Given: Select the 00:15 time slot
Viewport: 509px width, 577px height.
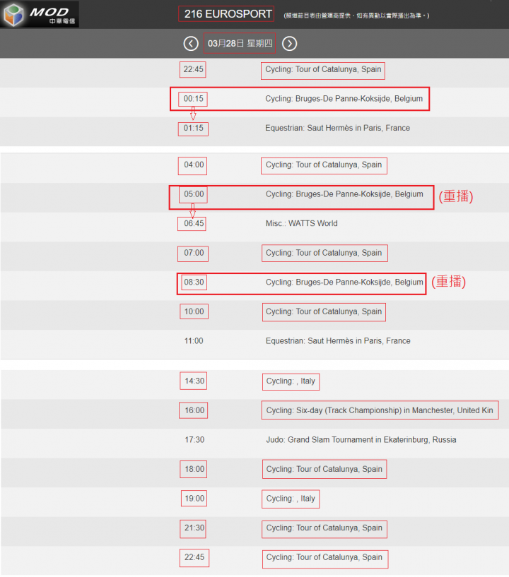Looking at the screenshot, I should 194,99.
